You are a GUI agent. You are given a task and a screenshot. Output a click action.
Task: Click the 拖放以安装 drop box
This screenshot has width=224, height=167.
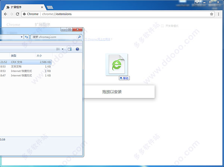tap(119, 92)
